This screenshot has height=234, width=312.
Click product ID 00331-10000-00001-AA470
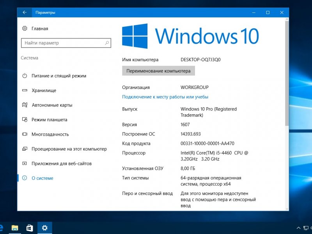pyautogui.click(x=207, y=144)
